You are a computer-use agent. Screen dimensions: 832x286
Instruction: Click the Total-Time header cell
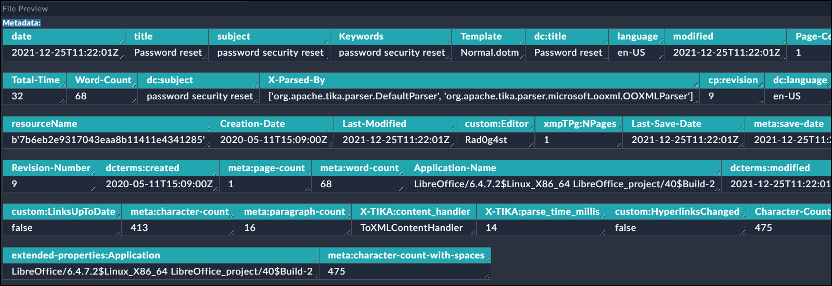(35, 80)
